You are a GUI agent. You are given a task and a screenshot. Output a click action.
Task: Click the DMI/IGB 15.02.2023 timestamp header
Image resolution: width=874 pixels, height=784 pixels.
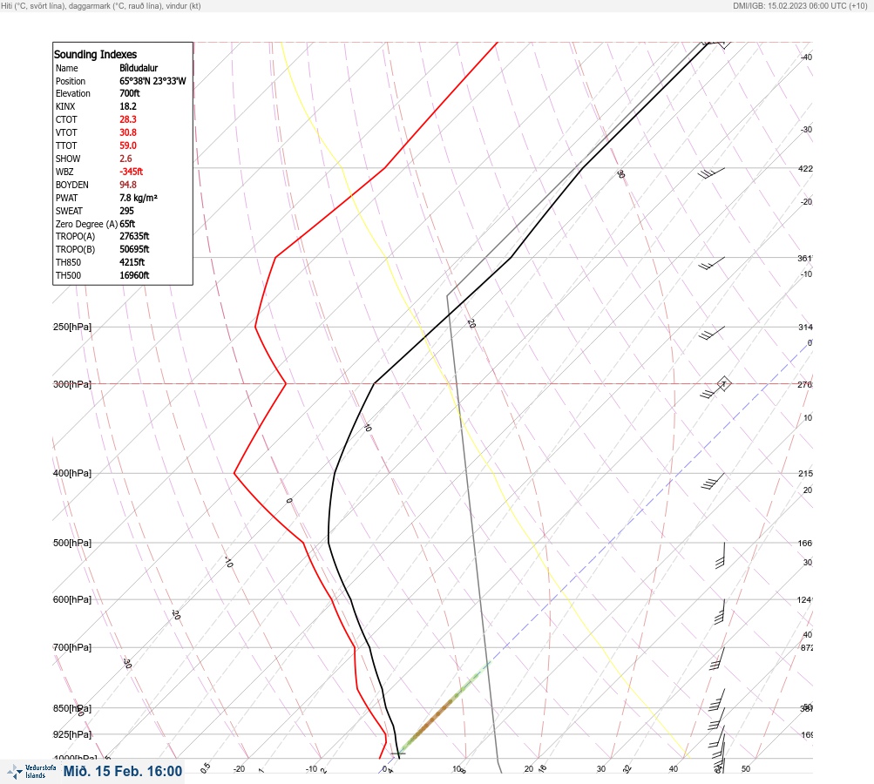point(801,5)
